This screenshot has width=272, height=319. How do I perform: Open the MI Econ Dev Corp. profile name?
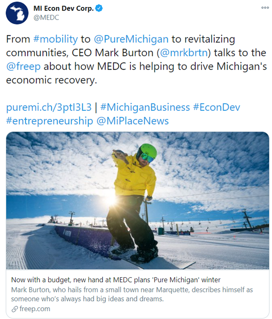[63, 9]
